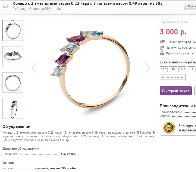Show previous ring photo with left arrow

34,67
